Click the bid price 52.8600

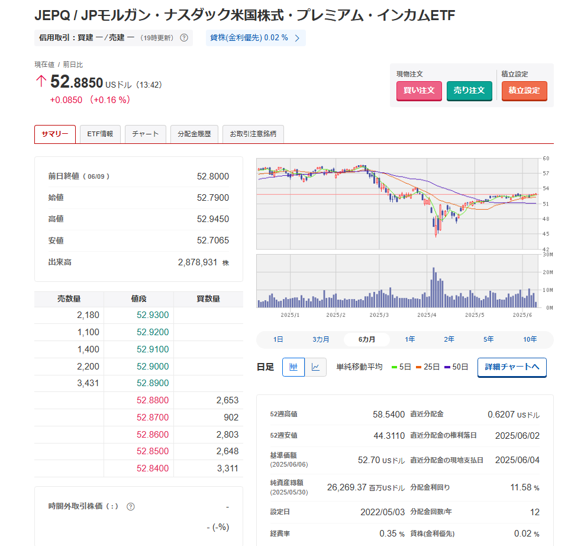pos(153,435)
